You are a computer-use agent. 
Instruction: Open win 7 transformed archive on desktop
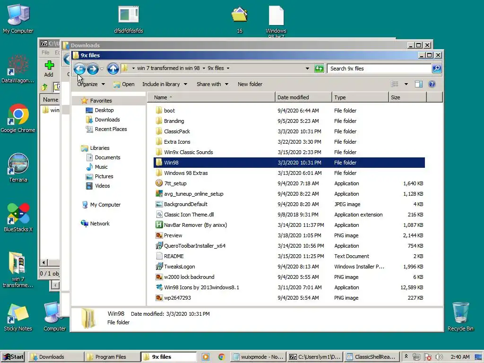click(18, 270)
